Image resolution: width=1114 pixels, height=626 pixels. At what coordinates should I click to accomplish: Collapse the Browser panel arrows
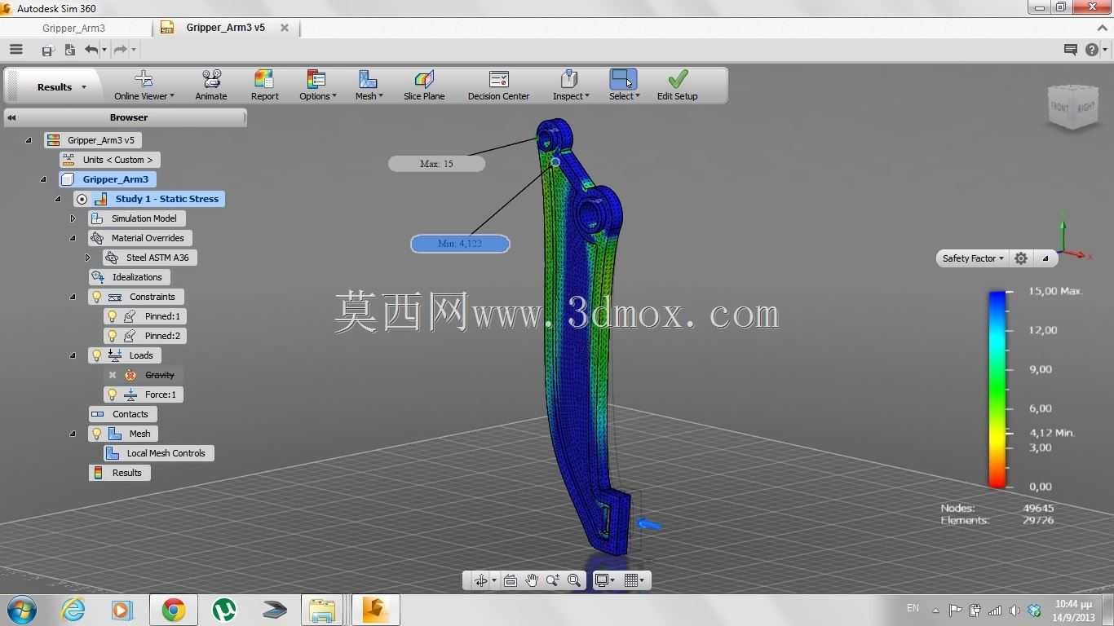click(x=11, y=117)
